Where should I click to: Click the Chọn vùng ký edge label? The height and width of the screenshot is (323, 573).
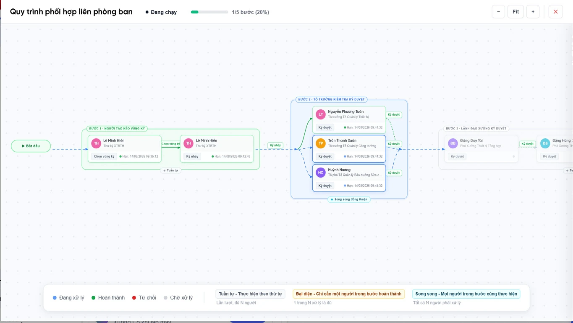pyautogui.click(x=171, y=144)
